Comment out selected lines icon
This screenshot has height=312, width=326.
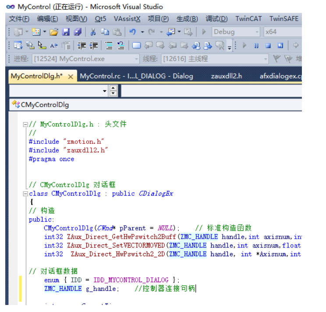(109, 45)
